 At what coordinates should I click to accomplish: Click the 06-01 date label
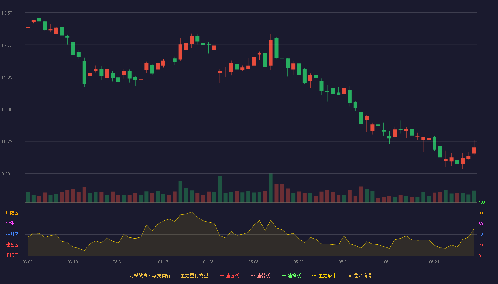tap(344, 262)
